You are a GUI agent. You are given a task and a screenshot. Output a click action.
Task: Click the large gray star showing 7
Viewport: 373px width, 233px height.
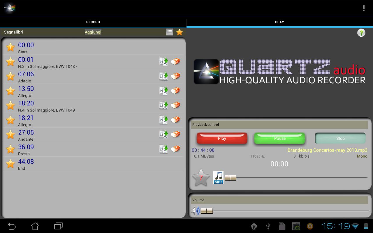201,178
